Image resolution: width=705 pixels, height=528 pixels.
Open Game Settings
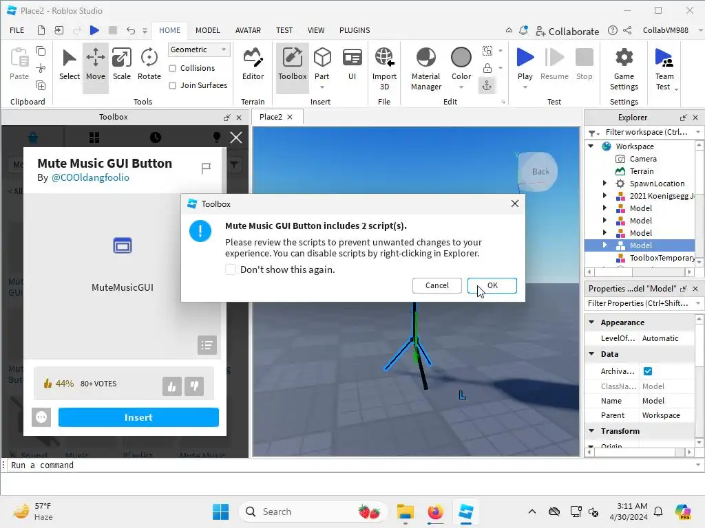pyautogui.click(x=624, y=68)
